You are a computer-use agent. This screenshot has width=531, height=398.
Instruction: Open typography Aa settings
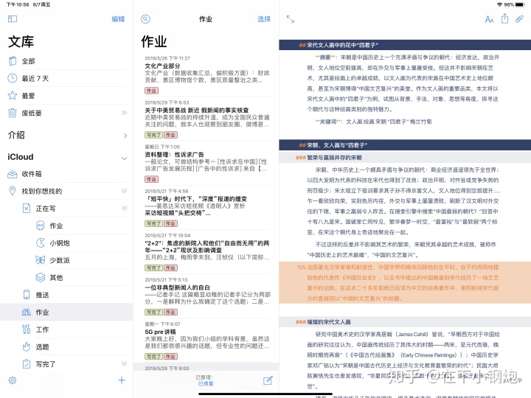point(489,19)
